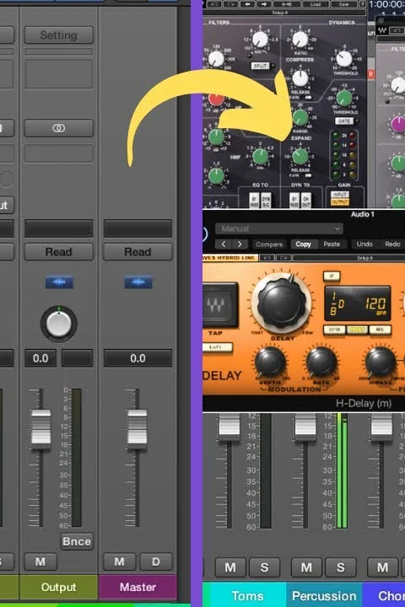Open the Read automation mode on Output channel
405x607 pixels.
point(58,252)
